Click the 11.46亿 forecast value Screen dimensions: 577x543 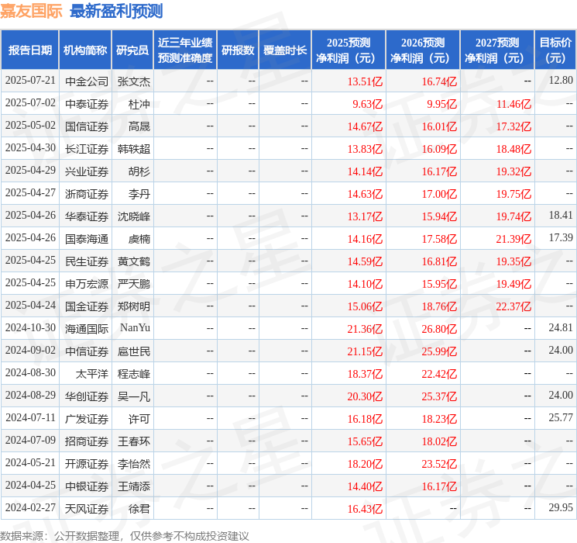[x=513, y=104]
